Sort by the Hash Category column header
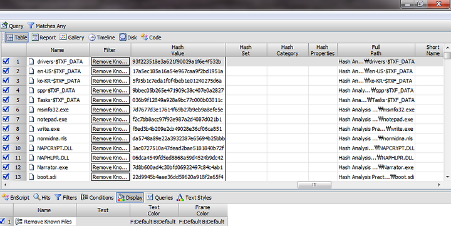Screen dimensions: 451x226 click(x=288, y=50)
